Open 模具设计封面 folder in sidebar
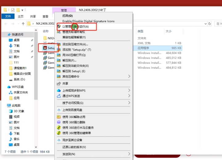Image resolution: width=222 pixels, height=160 pixels. (x=22, y=74)
